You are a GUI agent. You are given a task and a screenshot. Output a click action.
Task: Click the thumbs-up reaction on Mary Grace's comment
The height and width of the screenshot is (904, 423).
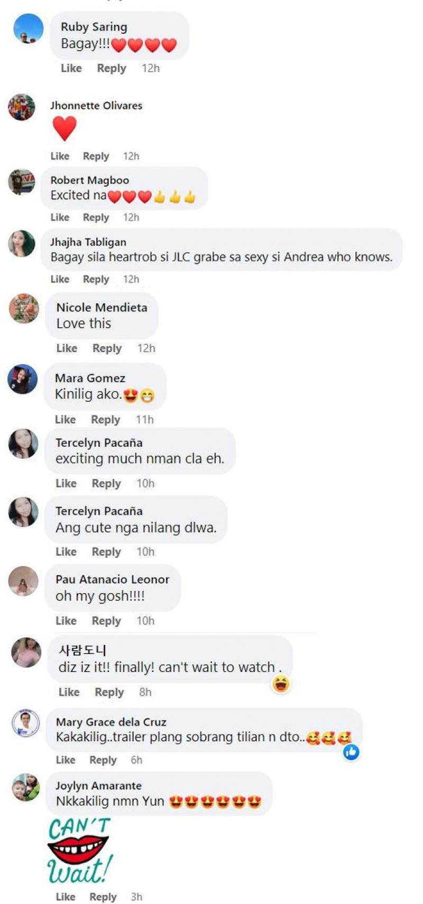tap(351, 752)
